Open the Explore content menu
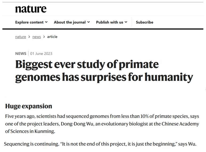The height and width of the screenshot is (152, 206). point(29,22)
